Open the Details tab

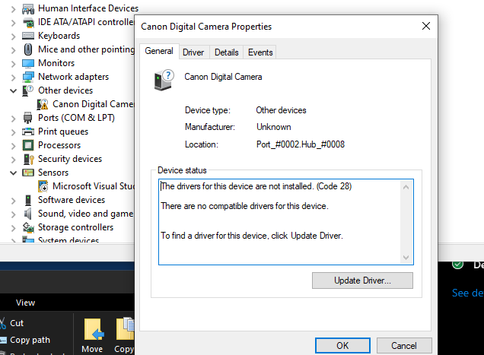click(x=226, y=52)
